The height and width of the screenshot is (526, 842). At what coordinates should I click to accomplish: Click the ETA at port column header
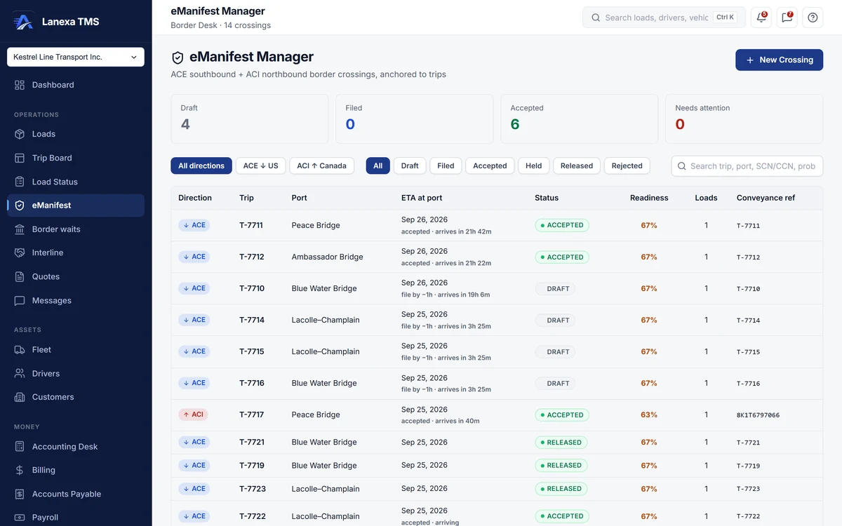422,198
